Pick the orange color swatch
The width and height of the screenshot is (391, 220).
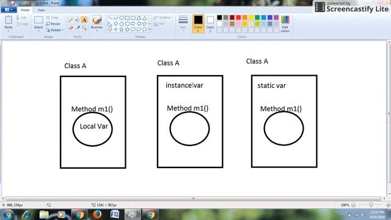[244, 18]
